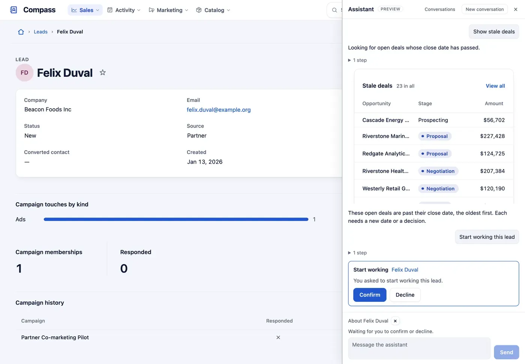Star Felix Duval as favorite
The image size is (525, 364).
pos(103,73)
